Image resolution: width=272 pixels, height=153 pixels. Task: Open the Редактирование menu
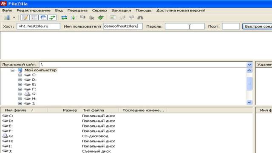[34, 10]
